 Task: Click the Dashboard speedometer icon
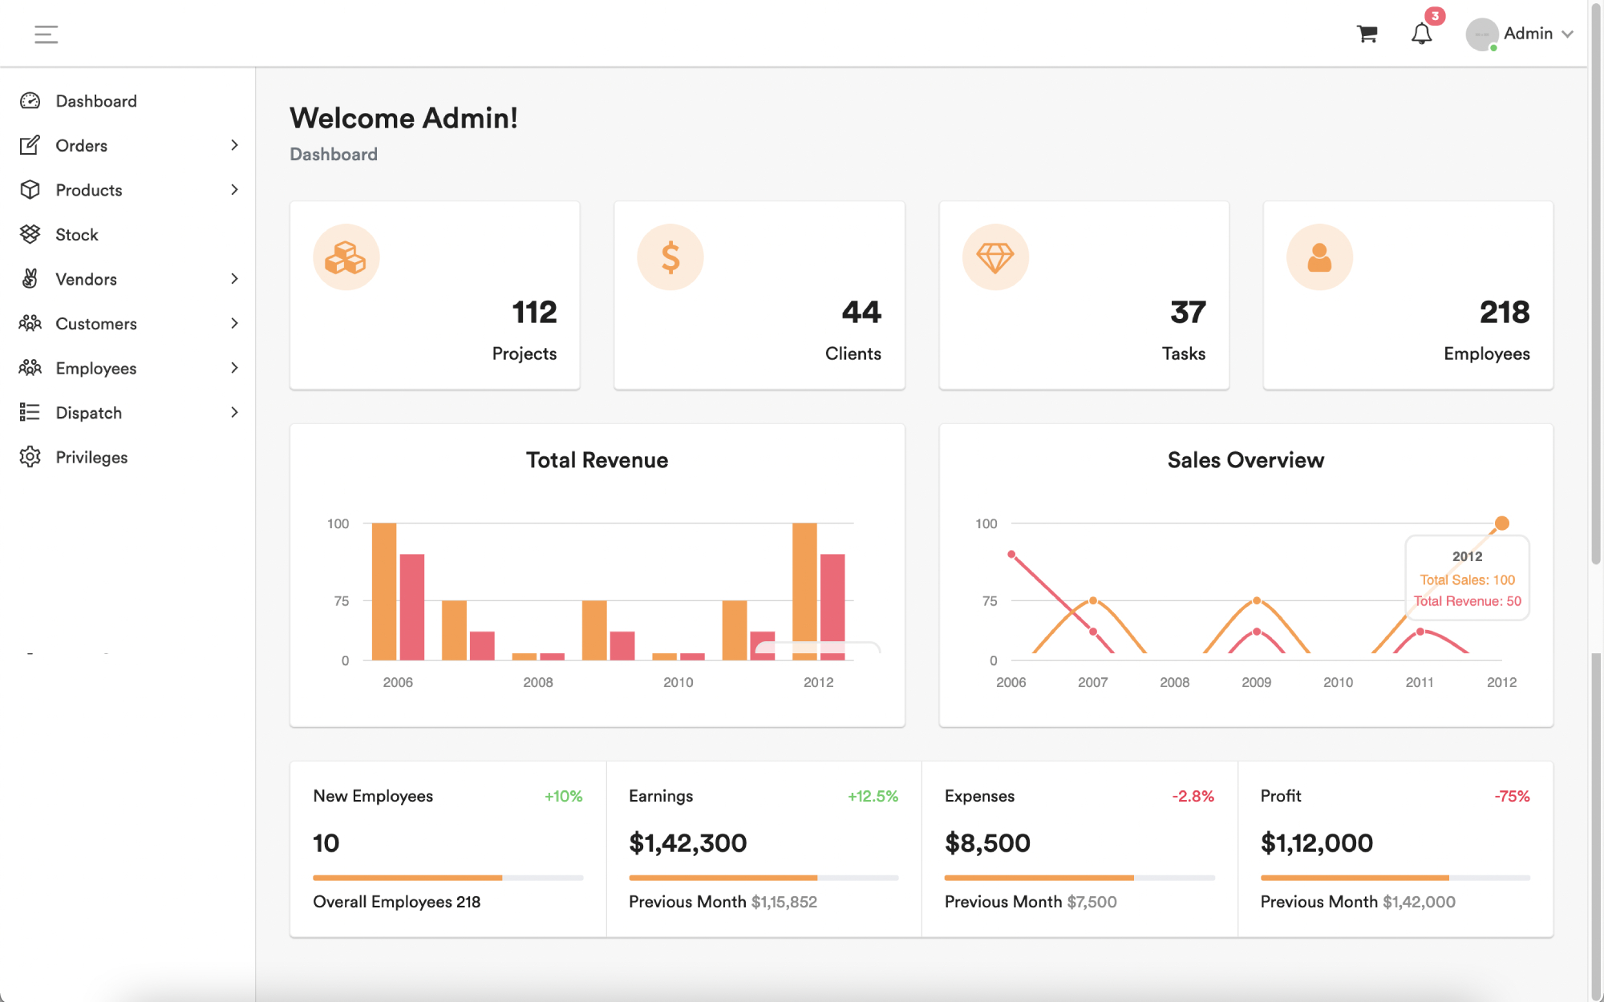tap(30, 101)
